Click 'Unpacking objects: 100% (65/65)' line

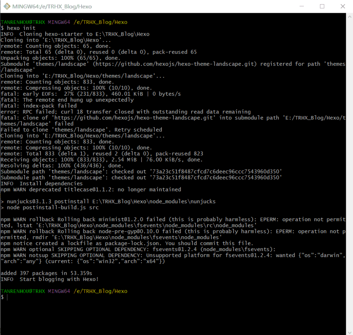(x=60, y=58)
